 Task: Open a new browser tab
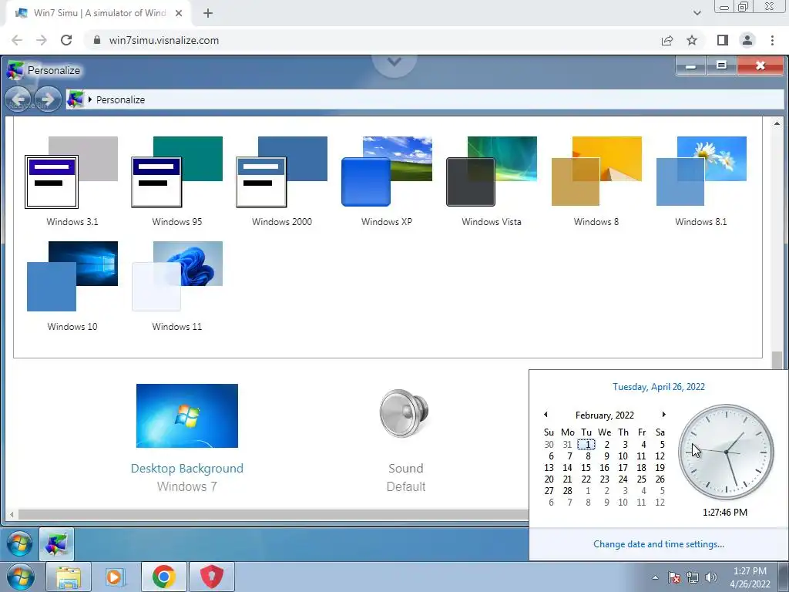[208, 14]
